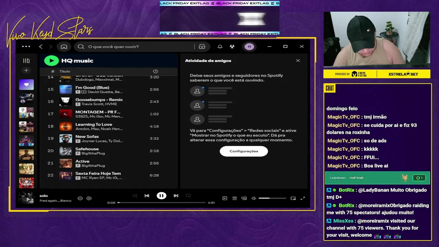Open Connect to a device icon
The image size is (439, 247).
pos(244,198)
